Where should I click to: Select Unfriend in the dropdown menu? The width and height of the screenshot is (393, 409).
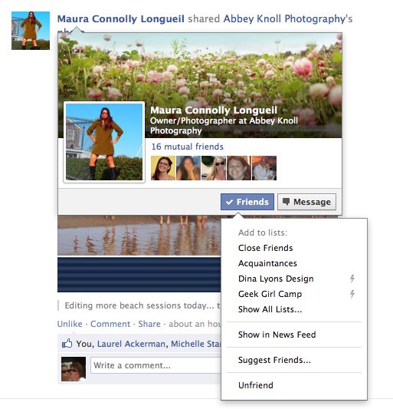coord(256,385)
